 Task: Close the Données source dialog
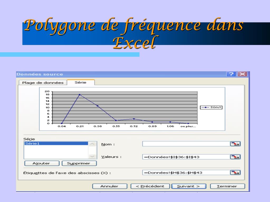[x=243, y=74]
